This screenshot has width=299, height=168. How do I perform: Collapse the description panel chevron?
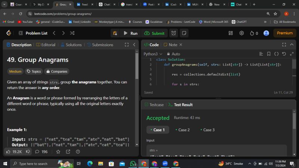134,45
